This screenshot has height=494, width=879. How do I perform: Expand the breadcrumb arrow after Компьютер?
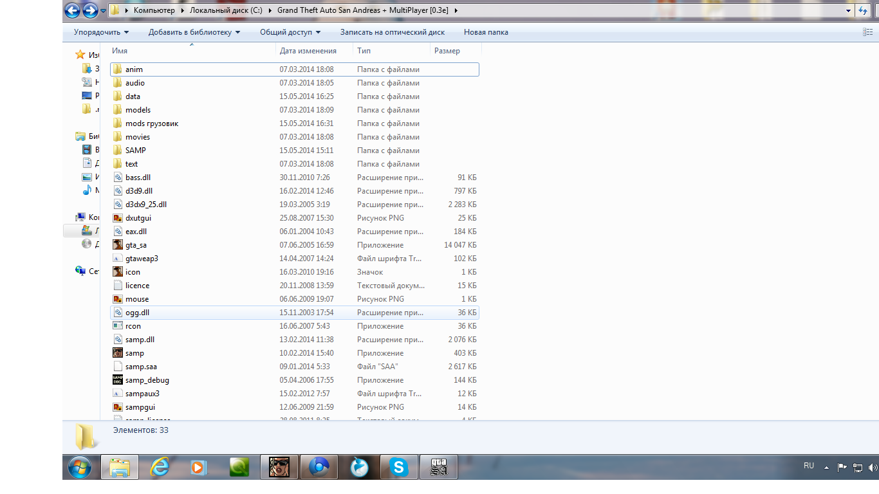(x=183, y=11)
